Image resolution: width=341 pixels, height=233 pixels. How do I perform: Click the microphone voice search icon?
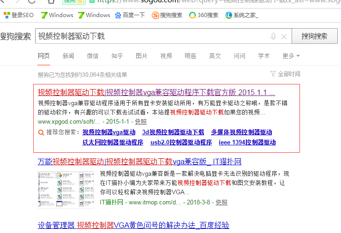[274, 36]
